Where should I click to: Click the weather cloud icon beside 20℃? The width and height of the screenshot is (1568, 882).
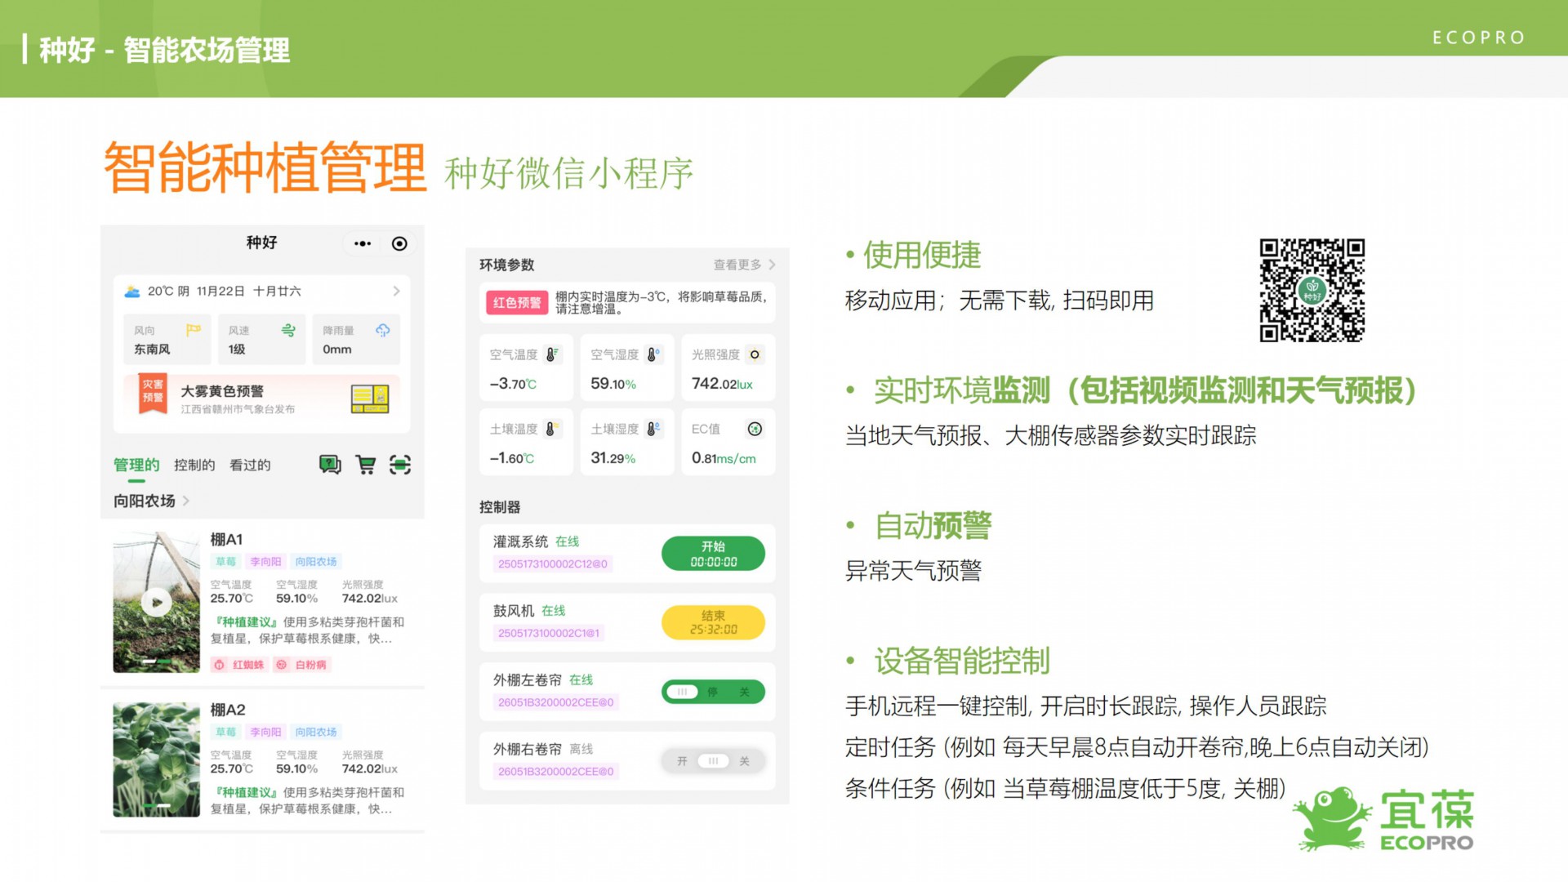tap(131, 292)
